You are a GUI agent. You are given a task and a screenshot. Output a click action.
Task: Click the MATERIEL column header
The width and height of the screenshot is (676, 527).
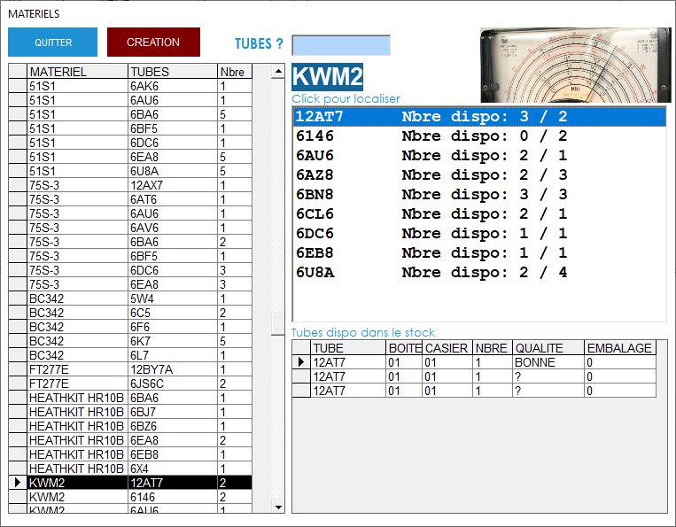coord(76,72)
